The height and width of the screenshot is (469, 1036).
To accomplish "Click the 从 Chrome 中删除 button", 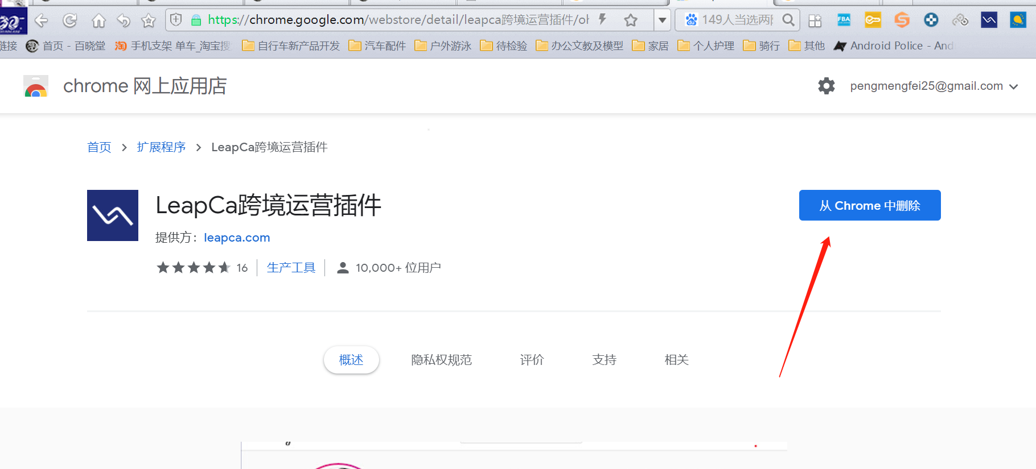I will click(x=870, y=205).
